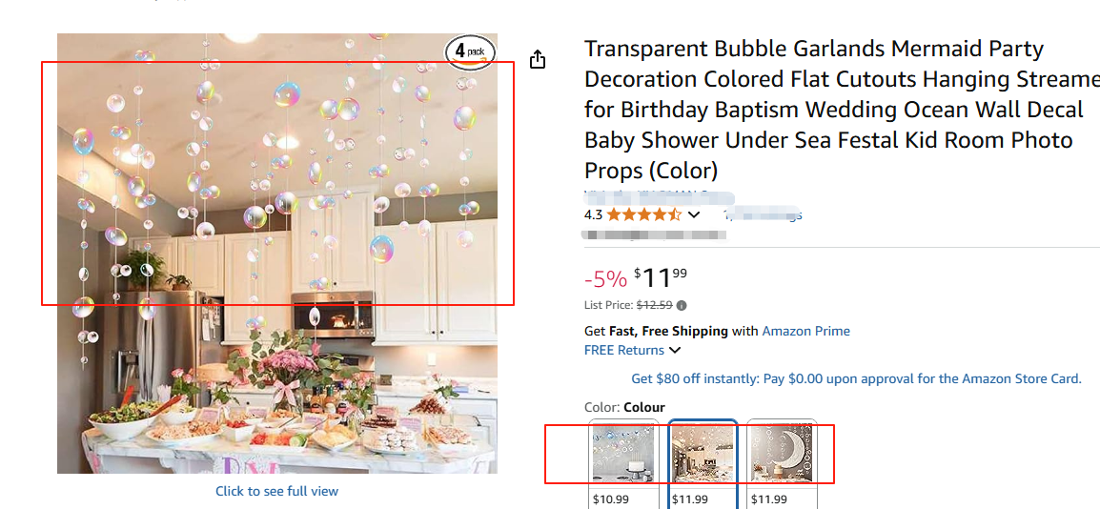Open the blurred ratings count link

[x=763, y=214]
